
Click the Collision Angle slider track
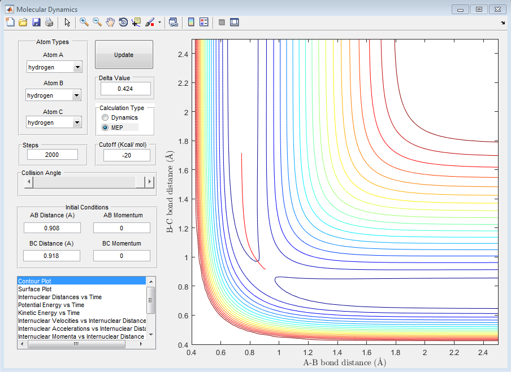pyautogui.click(x=85, y=182)
